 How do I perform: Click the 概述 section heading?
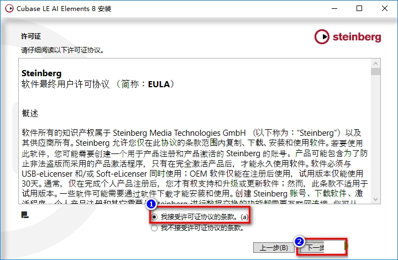pyautogui.click(x=30, y=113)
